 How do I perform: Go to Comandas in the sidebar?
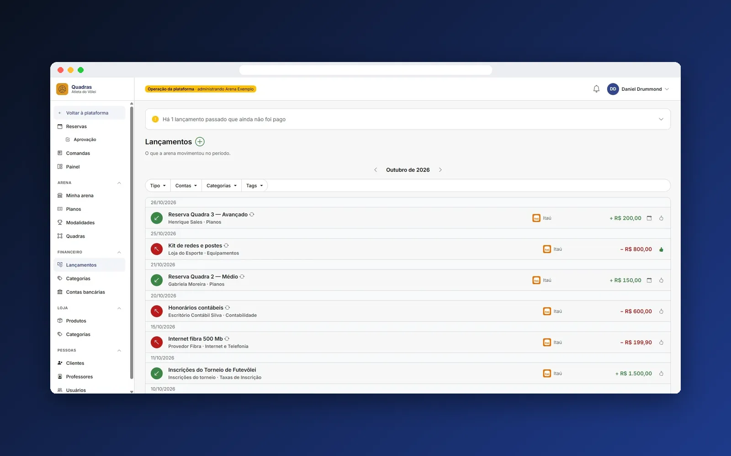(90, 153)
